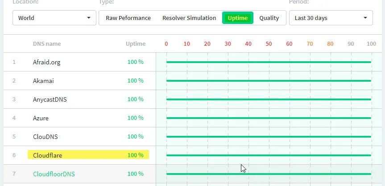
Task: Click the ClouDNS uptime bar
Action: click(269, 137)
